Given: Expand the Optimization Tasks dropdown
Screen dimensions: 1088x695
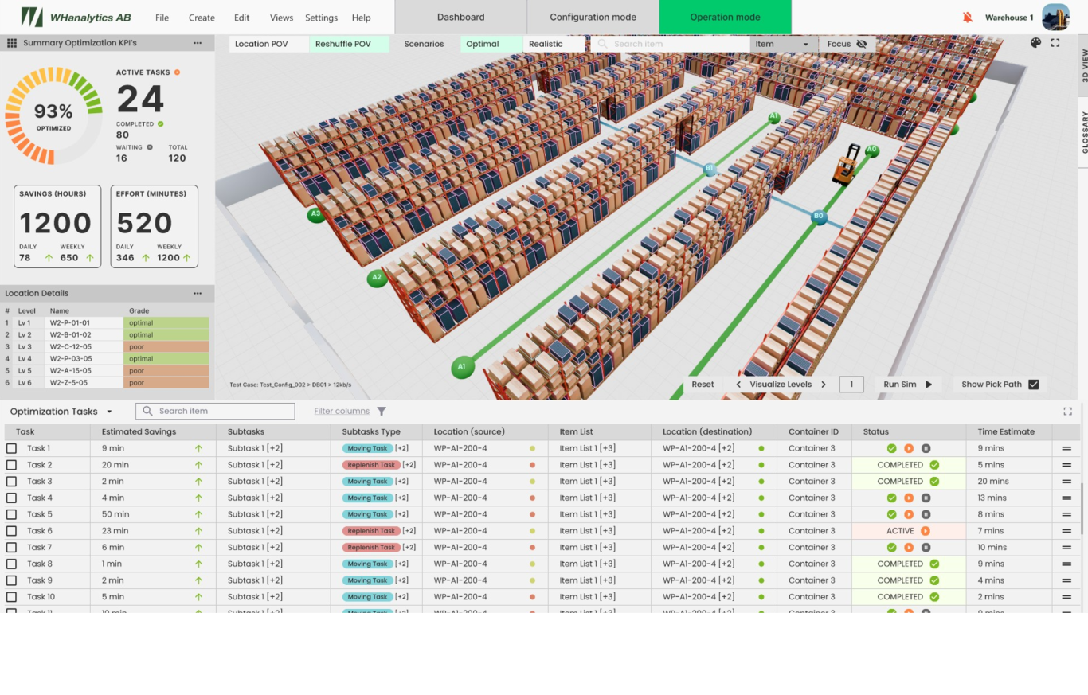Looking at the screenshot, I should [109, 412].
